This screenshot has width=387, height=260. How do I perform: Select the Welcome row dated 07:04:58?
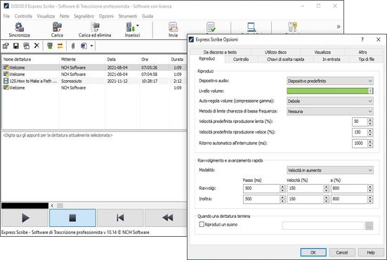point(94,74)
